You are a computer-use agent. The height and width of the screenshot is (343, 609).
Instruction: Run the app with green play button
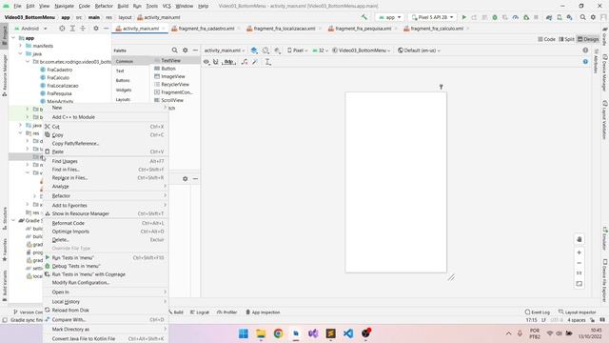(x=463, y=17)
